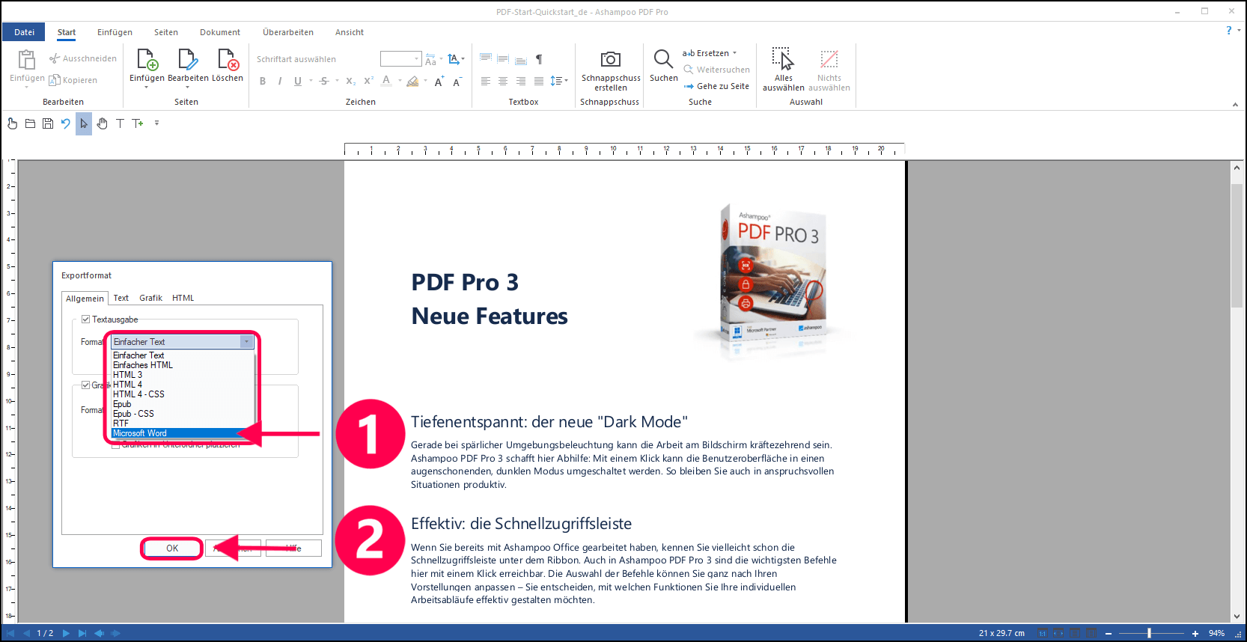Jump to last page in status bar
Viewport: 1247px width, 642px height.
(x=82, y=633)
